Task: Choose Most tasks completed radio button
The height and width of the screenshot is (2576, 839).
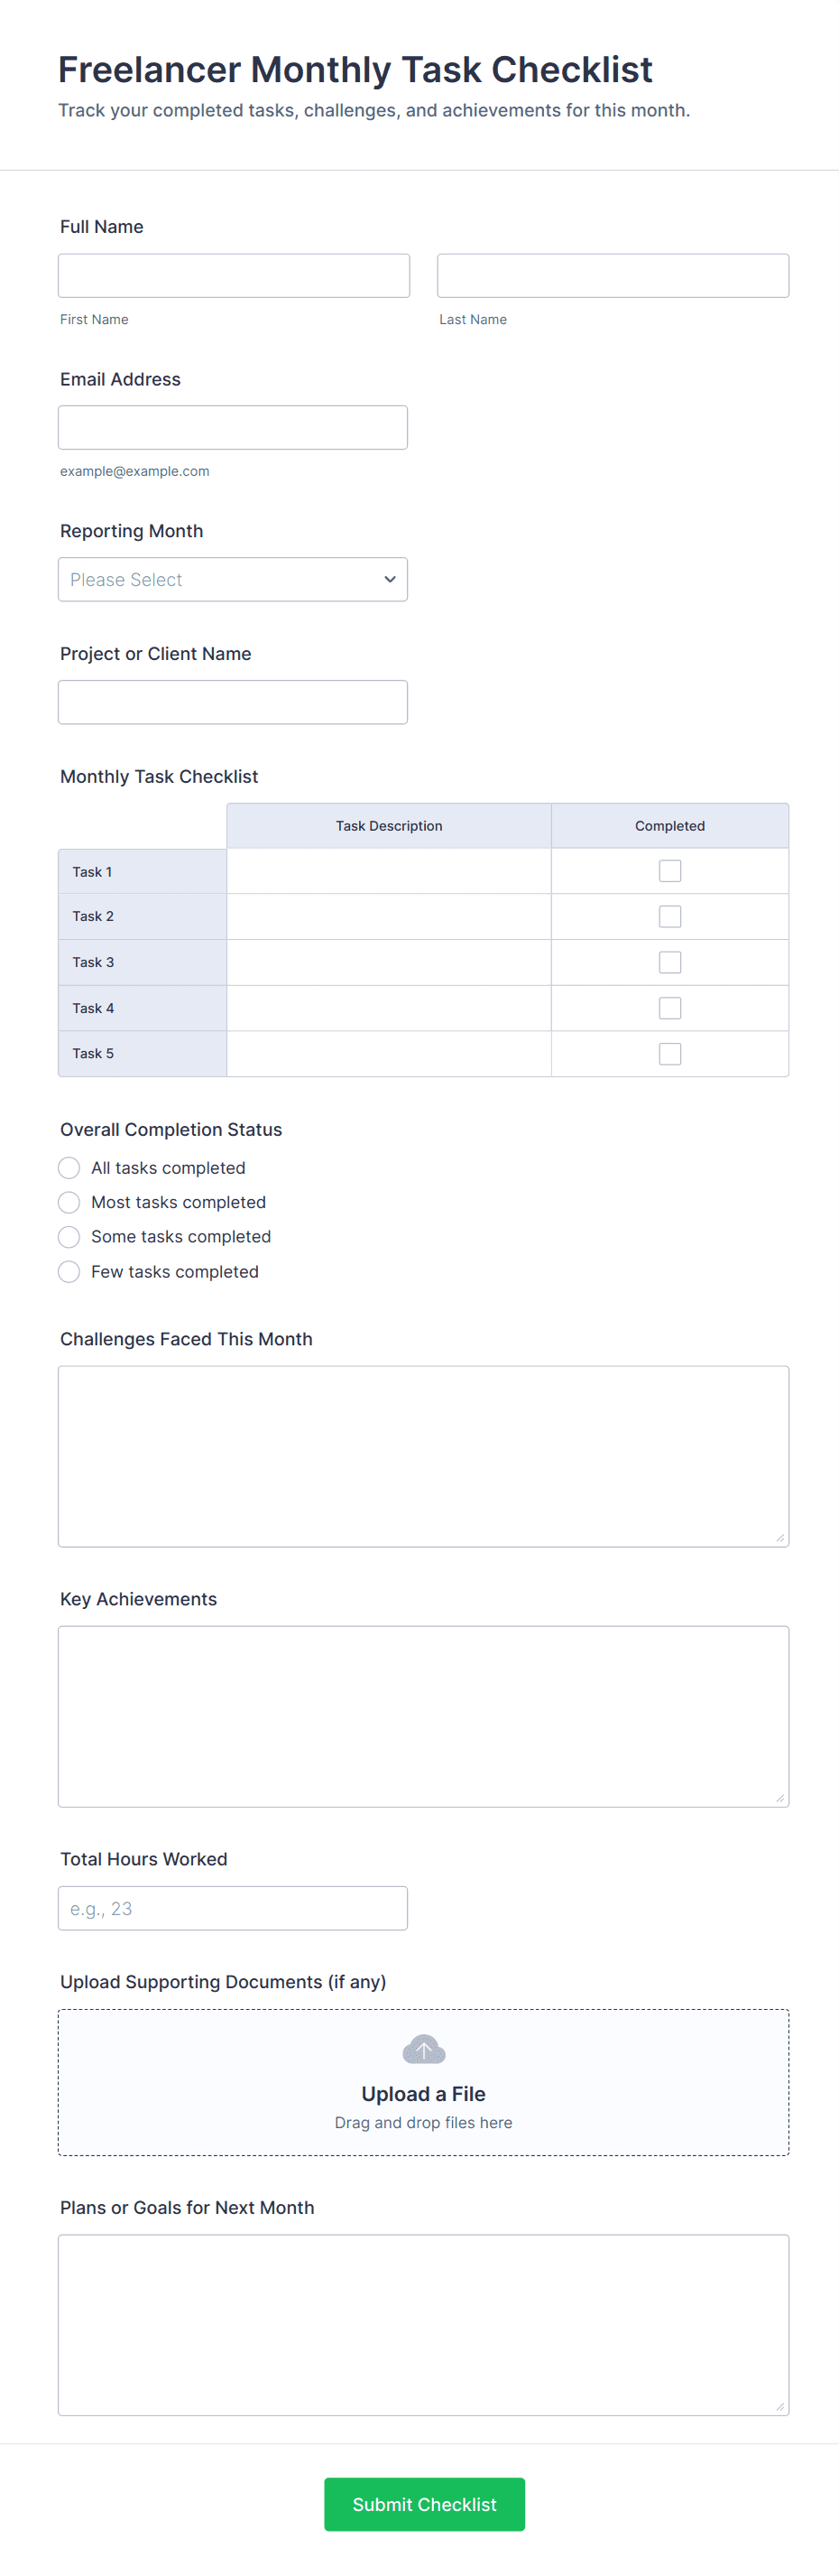Action: tap(69, 1202)
